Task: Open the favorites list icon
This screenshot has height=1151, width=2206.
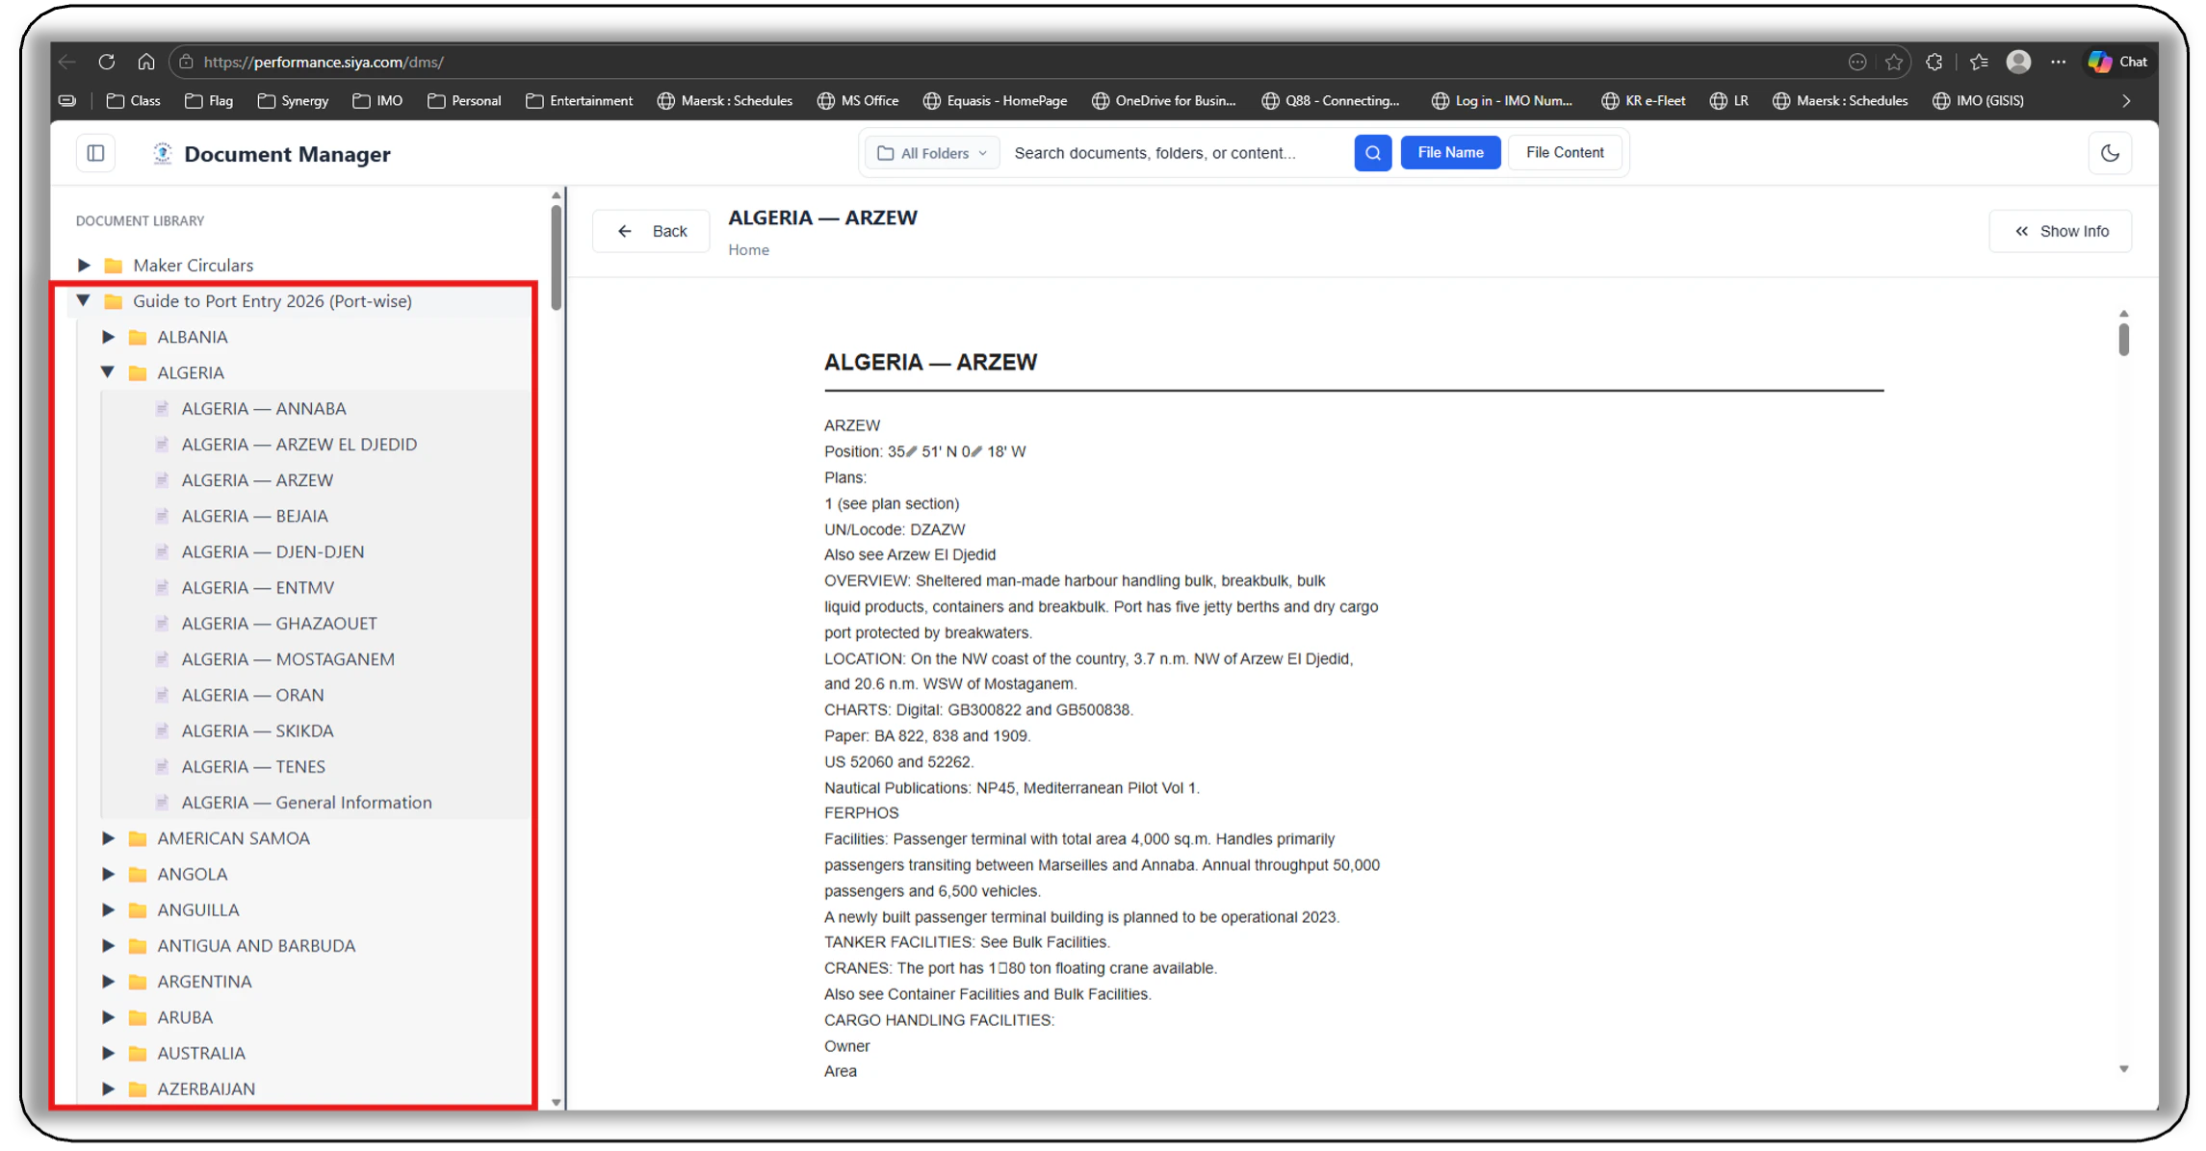Action: [1979, 62]
